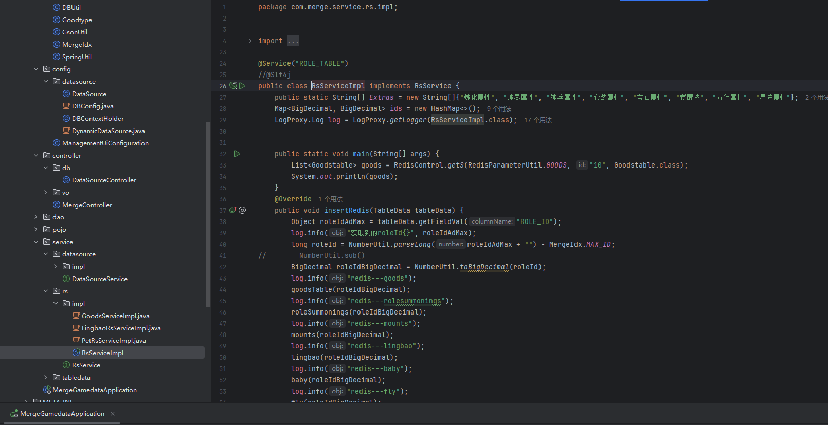Screen dimensions: 828x425
Task: Show 17 usages of log field
Action: click(538, 120)
